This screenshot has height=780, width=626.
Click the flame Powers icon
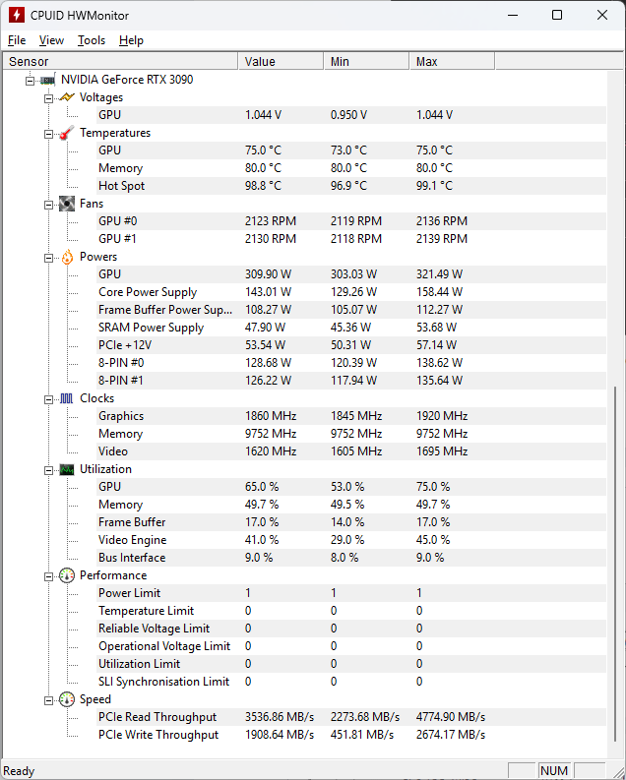[x=67, y=257]
